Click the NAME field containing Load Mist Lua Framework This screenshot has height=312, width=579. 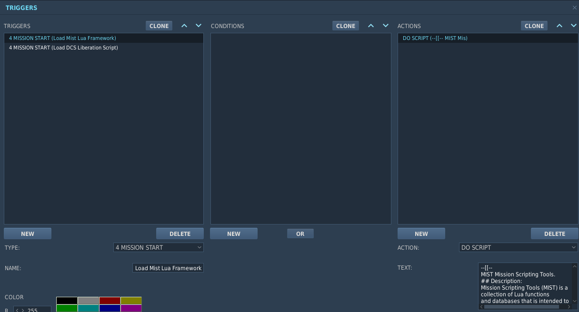[x=168, y=268]
